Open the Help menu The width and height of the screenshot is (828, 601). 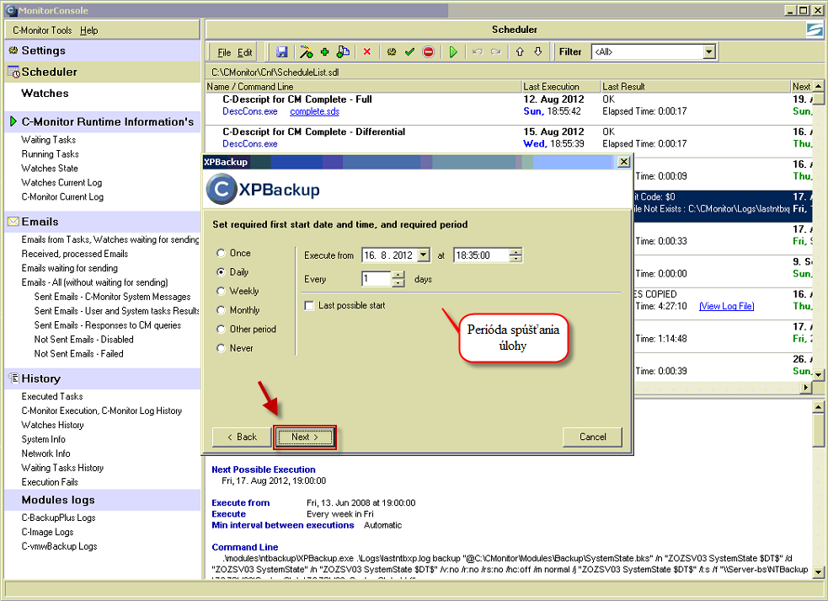[x=88, y=30]
